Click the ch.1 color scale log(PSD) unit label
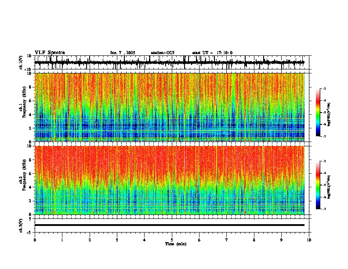The image size is (348, 269). click(x=329, y=115)
